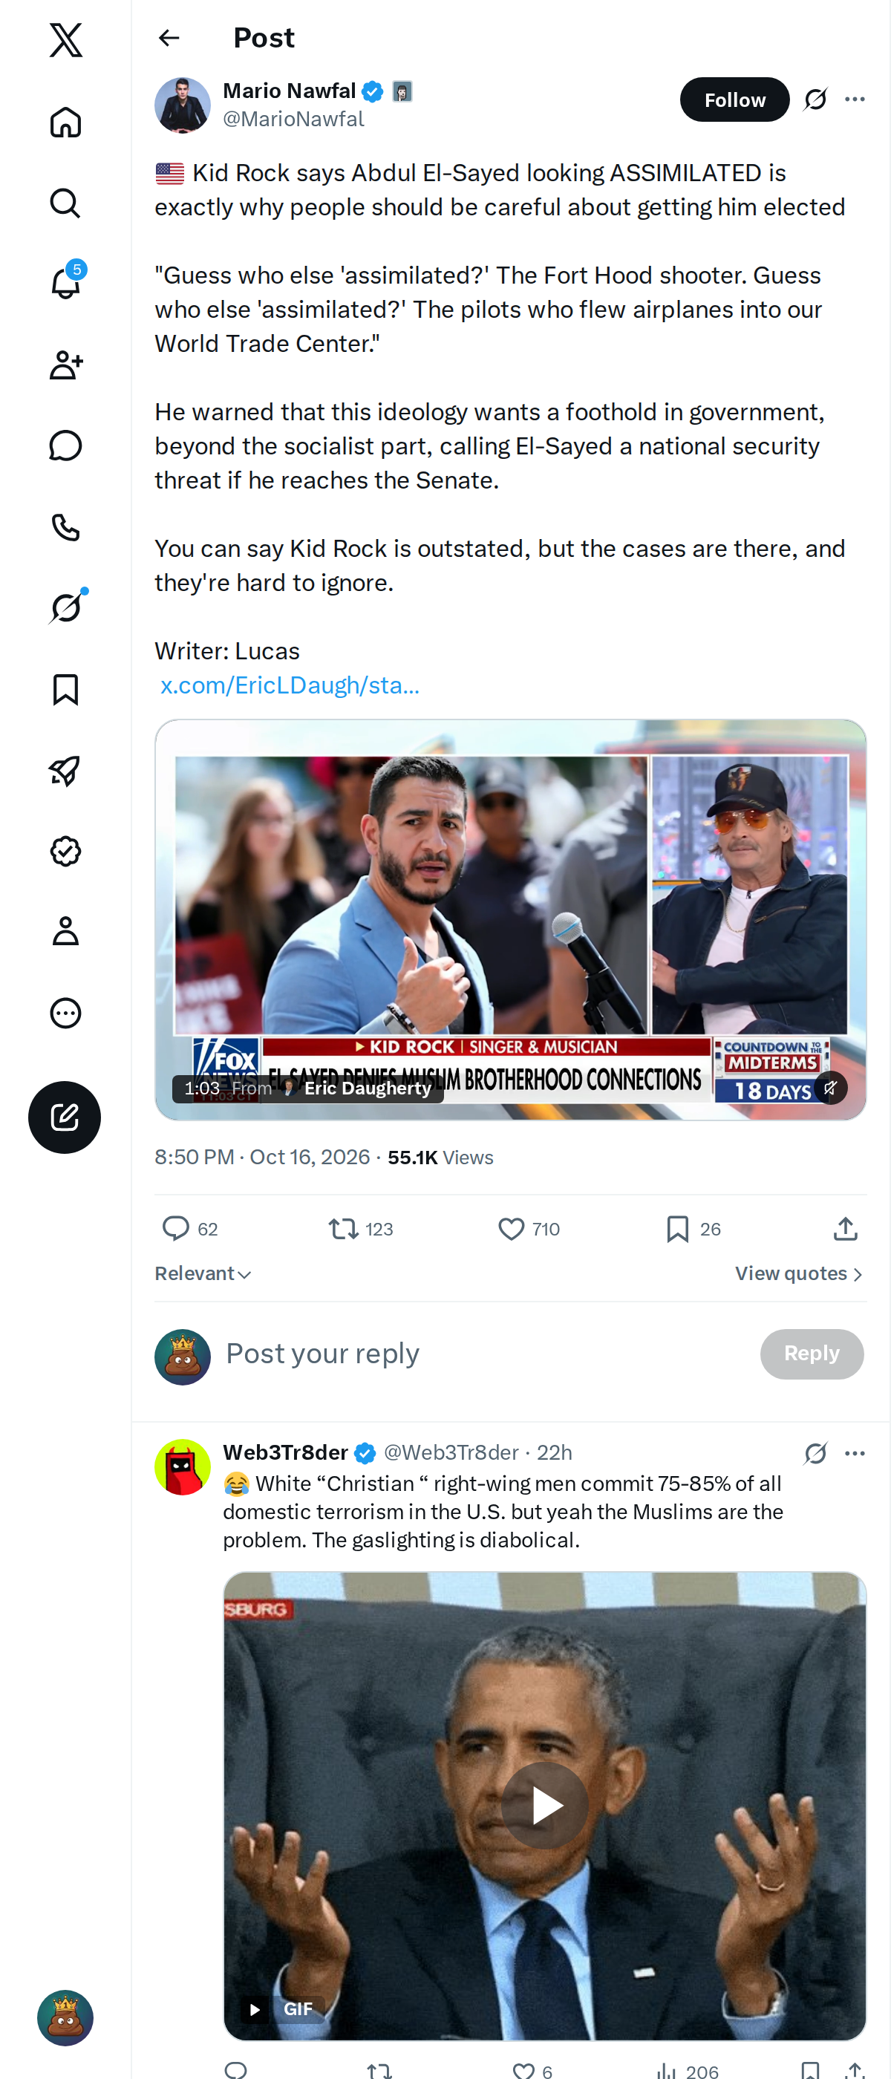Open the More circle menu in sidebar
Viewport: 891px width, 2079px height.
65,1013
